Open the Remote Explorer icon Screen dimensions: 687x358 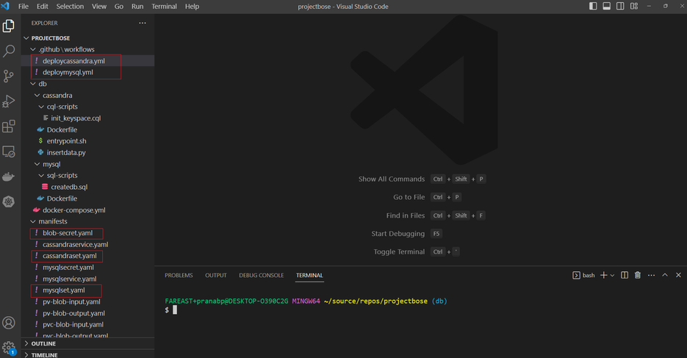tap(9, 151)
